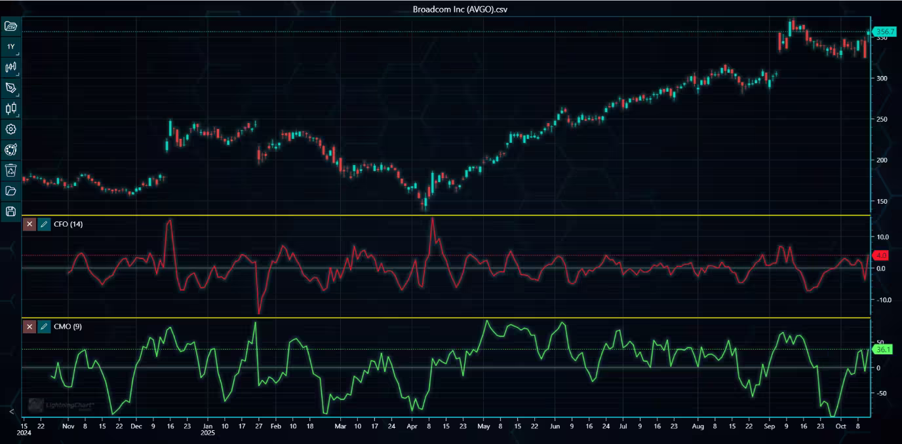
Task: Open chart settings with the gear icon
Action: (10, 129)
